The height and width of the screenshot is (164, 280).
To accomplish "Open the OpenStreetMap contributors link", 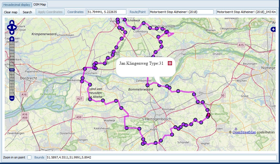I will [x=244, y=132].
